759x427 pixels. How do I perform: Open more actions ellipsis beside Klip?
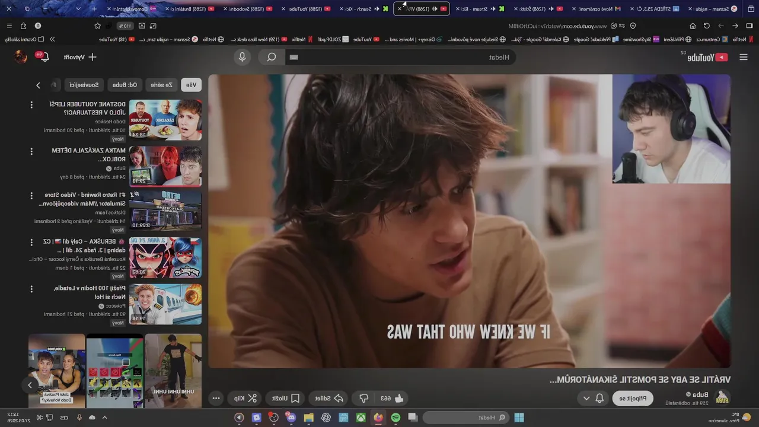(216, 399)
